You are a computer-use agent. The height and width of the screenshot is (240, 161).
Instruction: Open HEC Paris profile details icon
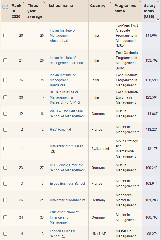point(69,130)
